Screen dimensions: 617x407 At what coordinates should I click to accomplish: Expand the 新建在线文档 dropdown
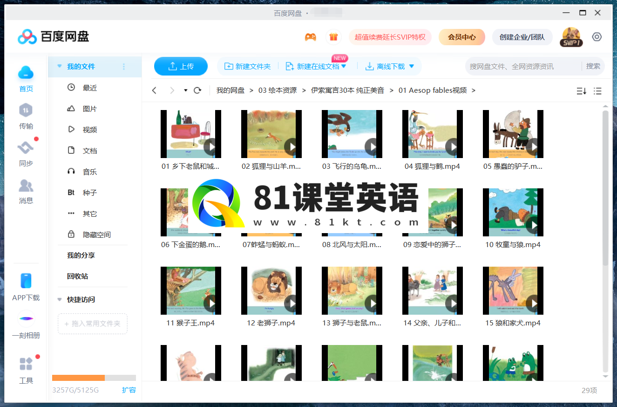344,67
